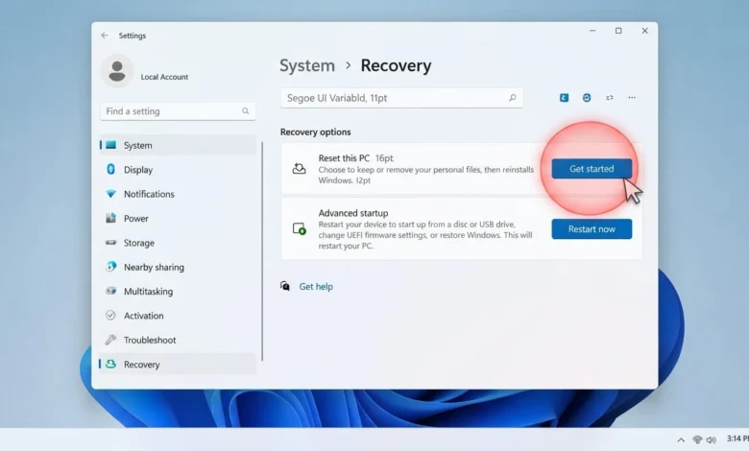The height and width of the screenshot is (451, 749).
Task: Click the swap arrows icon near top right
Action: tap(610, 98)
